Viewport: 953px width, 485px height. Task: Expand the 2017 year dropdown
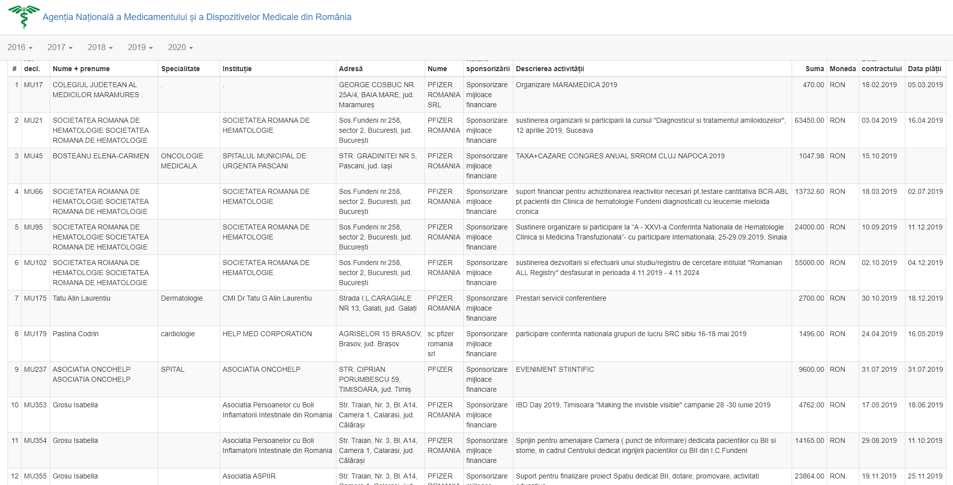click(x=60, y=47)
